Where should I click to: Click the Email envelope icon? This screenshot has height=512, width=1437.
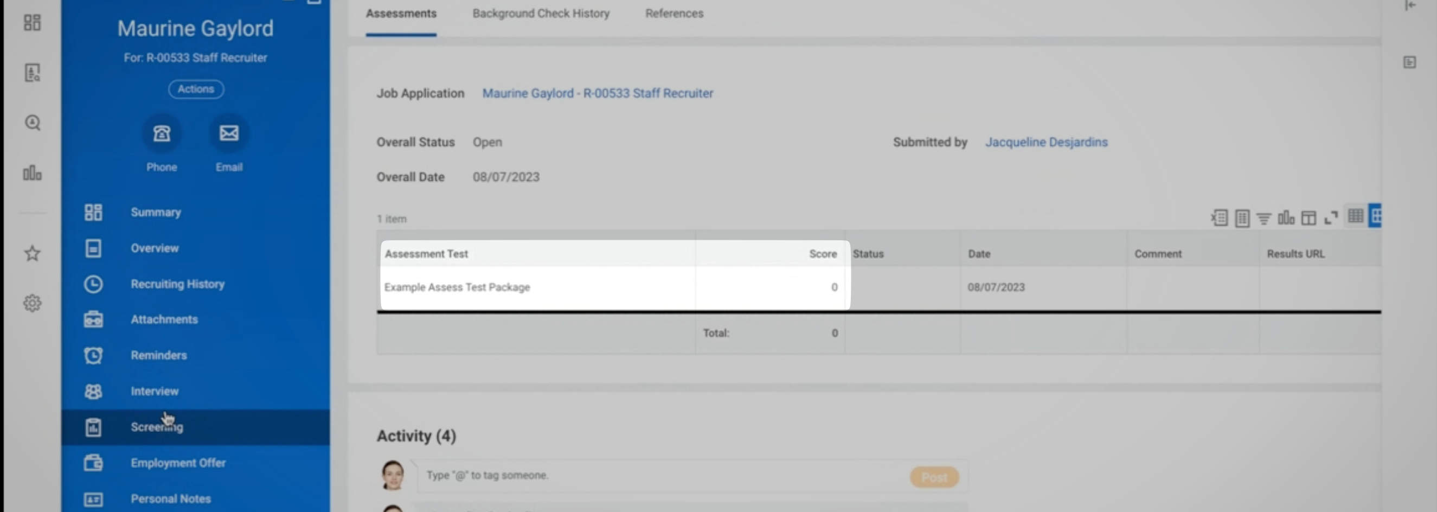(229, 133)
